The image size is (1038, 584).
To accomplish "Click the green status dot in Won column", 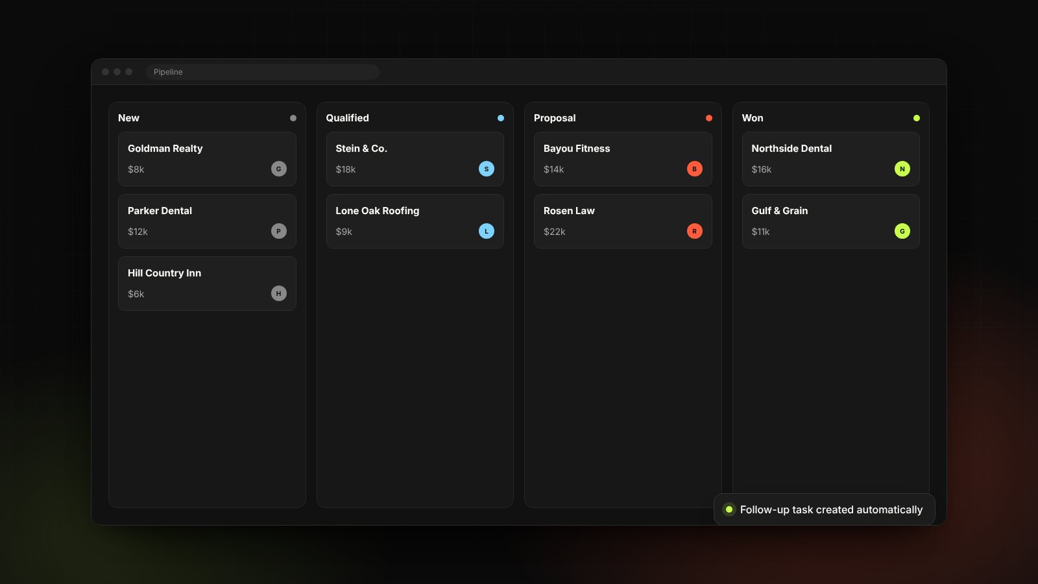I will (917, 118).
